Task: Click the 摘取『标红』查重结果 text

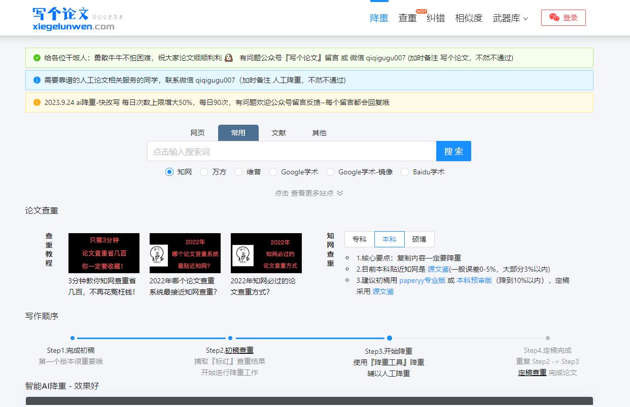Action: [x=230, y=361]
